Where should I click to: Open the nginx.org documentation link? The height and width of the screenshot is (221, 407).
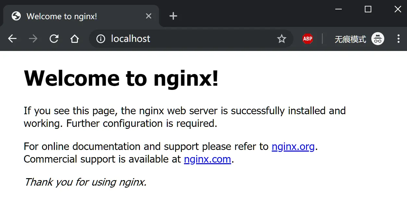pyautogui.click(x=293, y=147)
